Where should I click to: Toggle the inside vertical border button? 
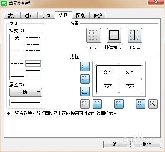pos(119,104)
